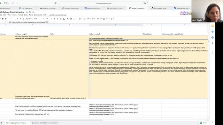Select cell 'Can we break this down further...'
Image resolution: width=223 pixels, height=125 pixels.
point(69,69)
